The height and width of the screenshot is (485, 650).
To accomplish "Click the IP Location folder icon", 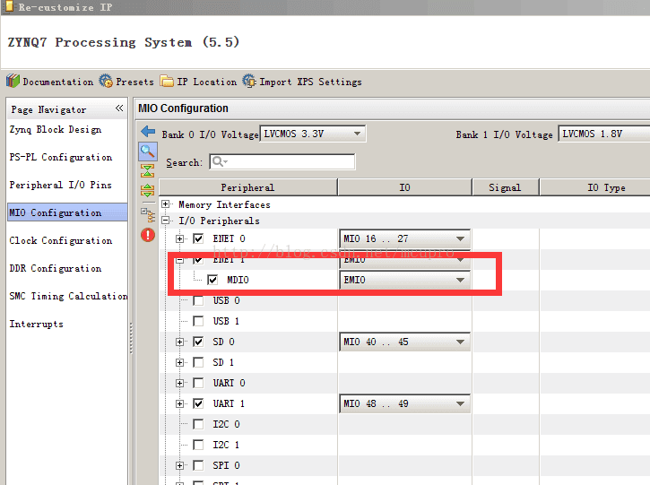I will pyautogui.click(x=167, y=81).
